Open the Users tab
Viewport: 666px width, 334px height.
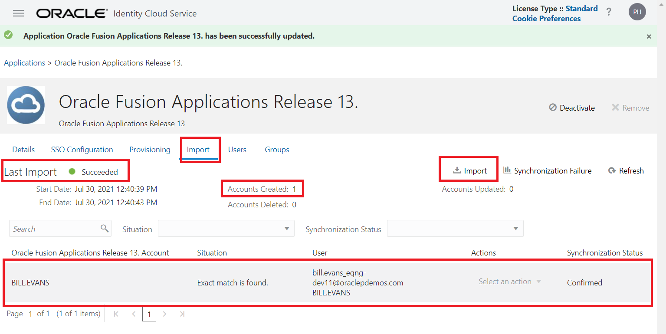pos(237,150)
